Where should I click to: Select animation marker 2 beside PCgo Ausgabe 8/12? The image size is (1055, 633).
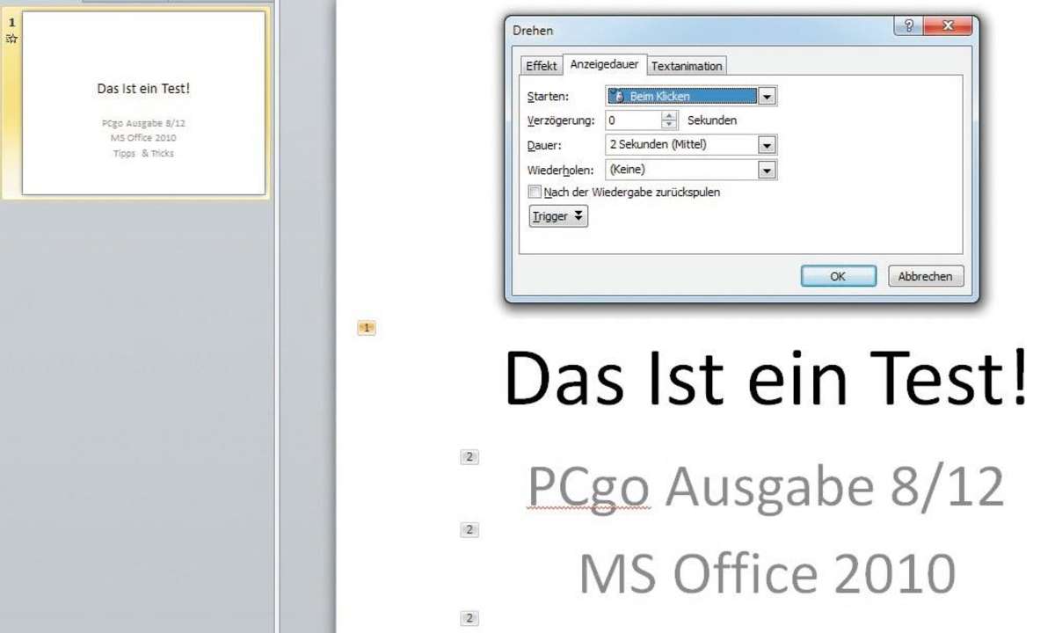click(x=469, y=457)
